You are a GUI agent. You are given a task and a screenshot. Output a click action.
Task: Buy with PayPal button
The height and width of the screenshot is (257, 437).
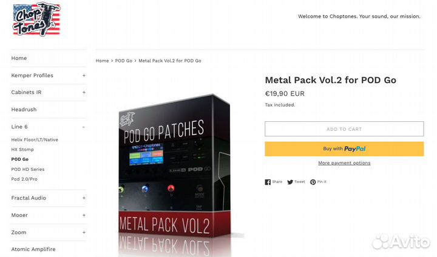344,149
